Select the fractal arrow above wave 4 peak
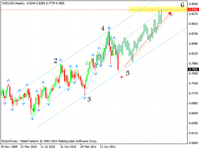 [x=109, y=28]
